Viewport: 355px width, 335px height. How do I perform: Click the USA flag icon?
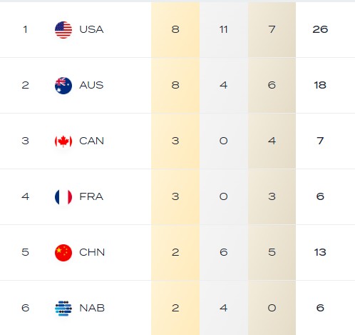tap(63, 30)
